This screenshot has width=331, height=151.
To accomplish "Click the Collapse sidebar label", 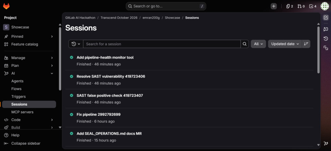I will point(26,143).
